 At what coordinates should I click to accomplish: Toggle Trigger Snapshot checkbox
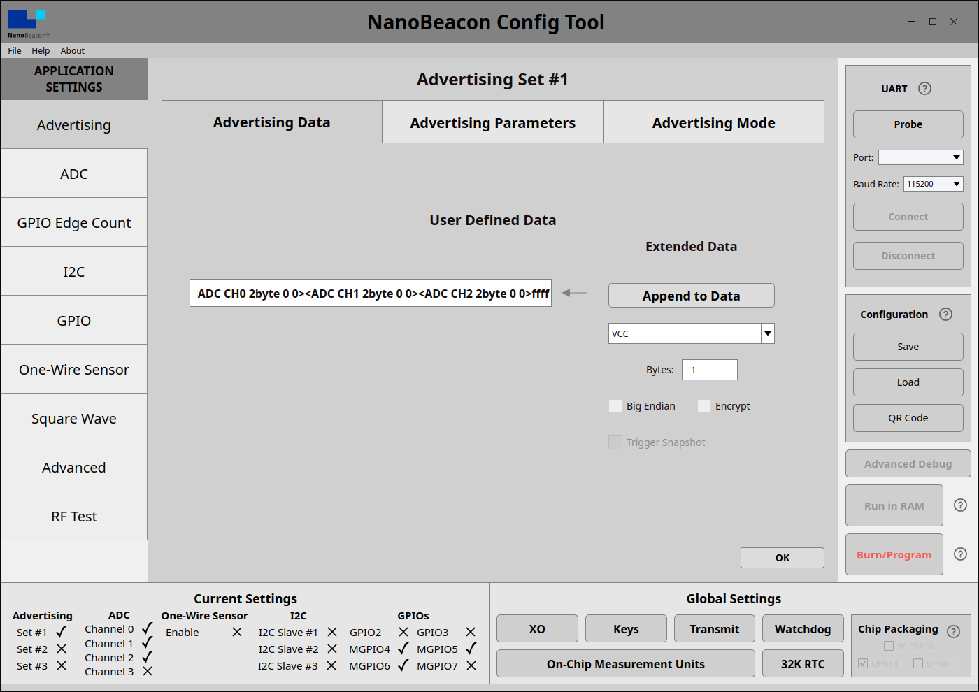[x=615, y=442]
